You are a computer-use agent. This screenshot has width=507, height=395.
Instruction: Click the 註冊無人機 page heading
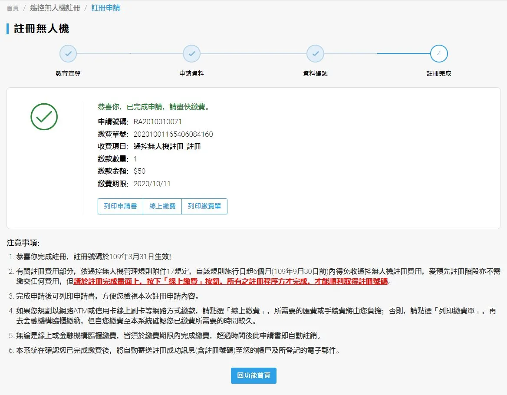point(41,29)
